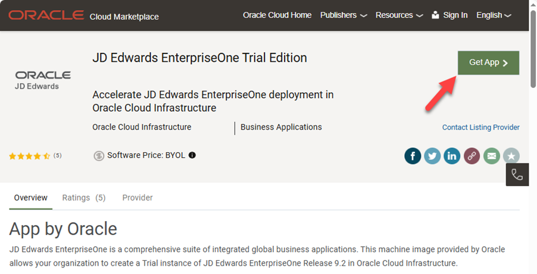
Task: Copy the listing link icon
Action: pos(472,156)
